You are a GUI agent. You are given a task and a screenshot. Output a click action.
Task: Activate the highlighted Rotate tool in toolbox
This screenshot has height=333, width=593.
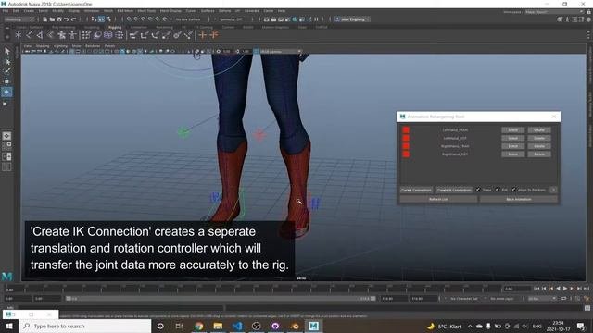[x=6, y=92]
